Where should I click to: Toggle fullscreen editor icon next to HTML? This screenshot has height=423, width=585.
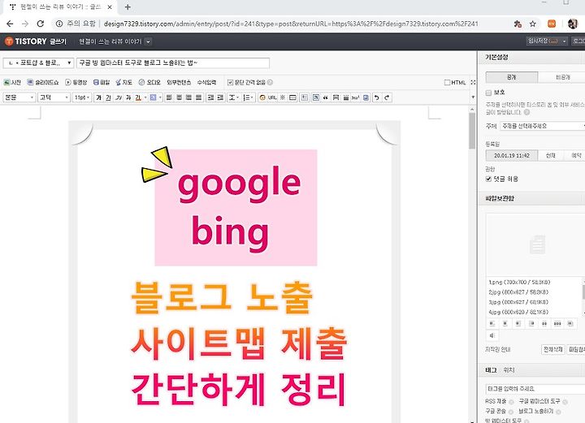click(473, 82)
